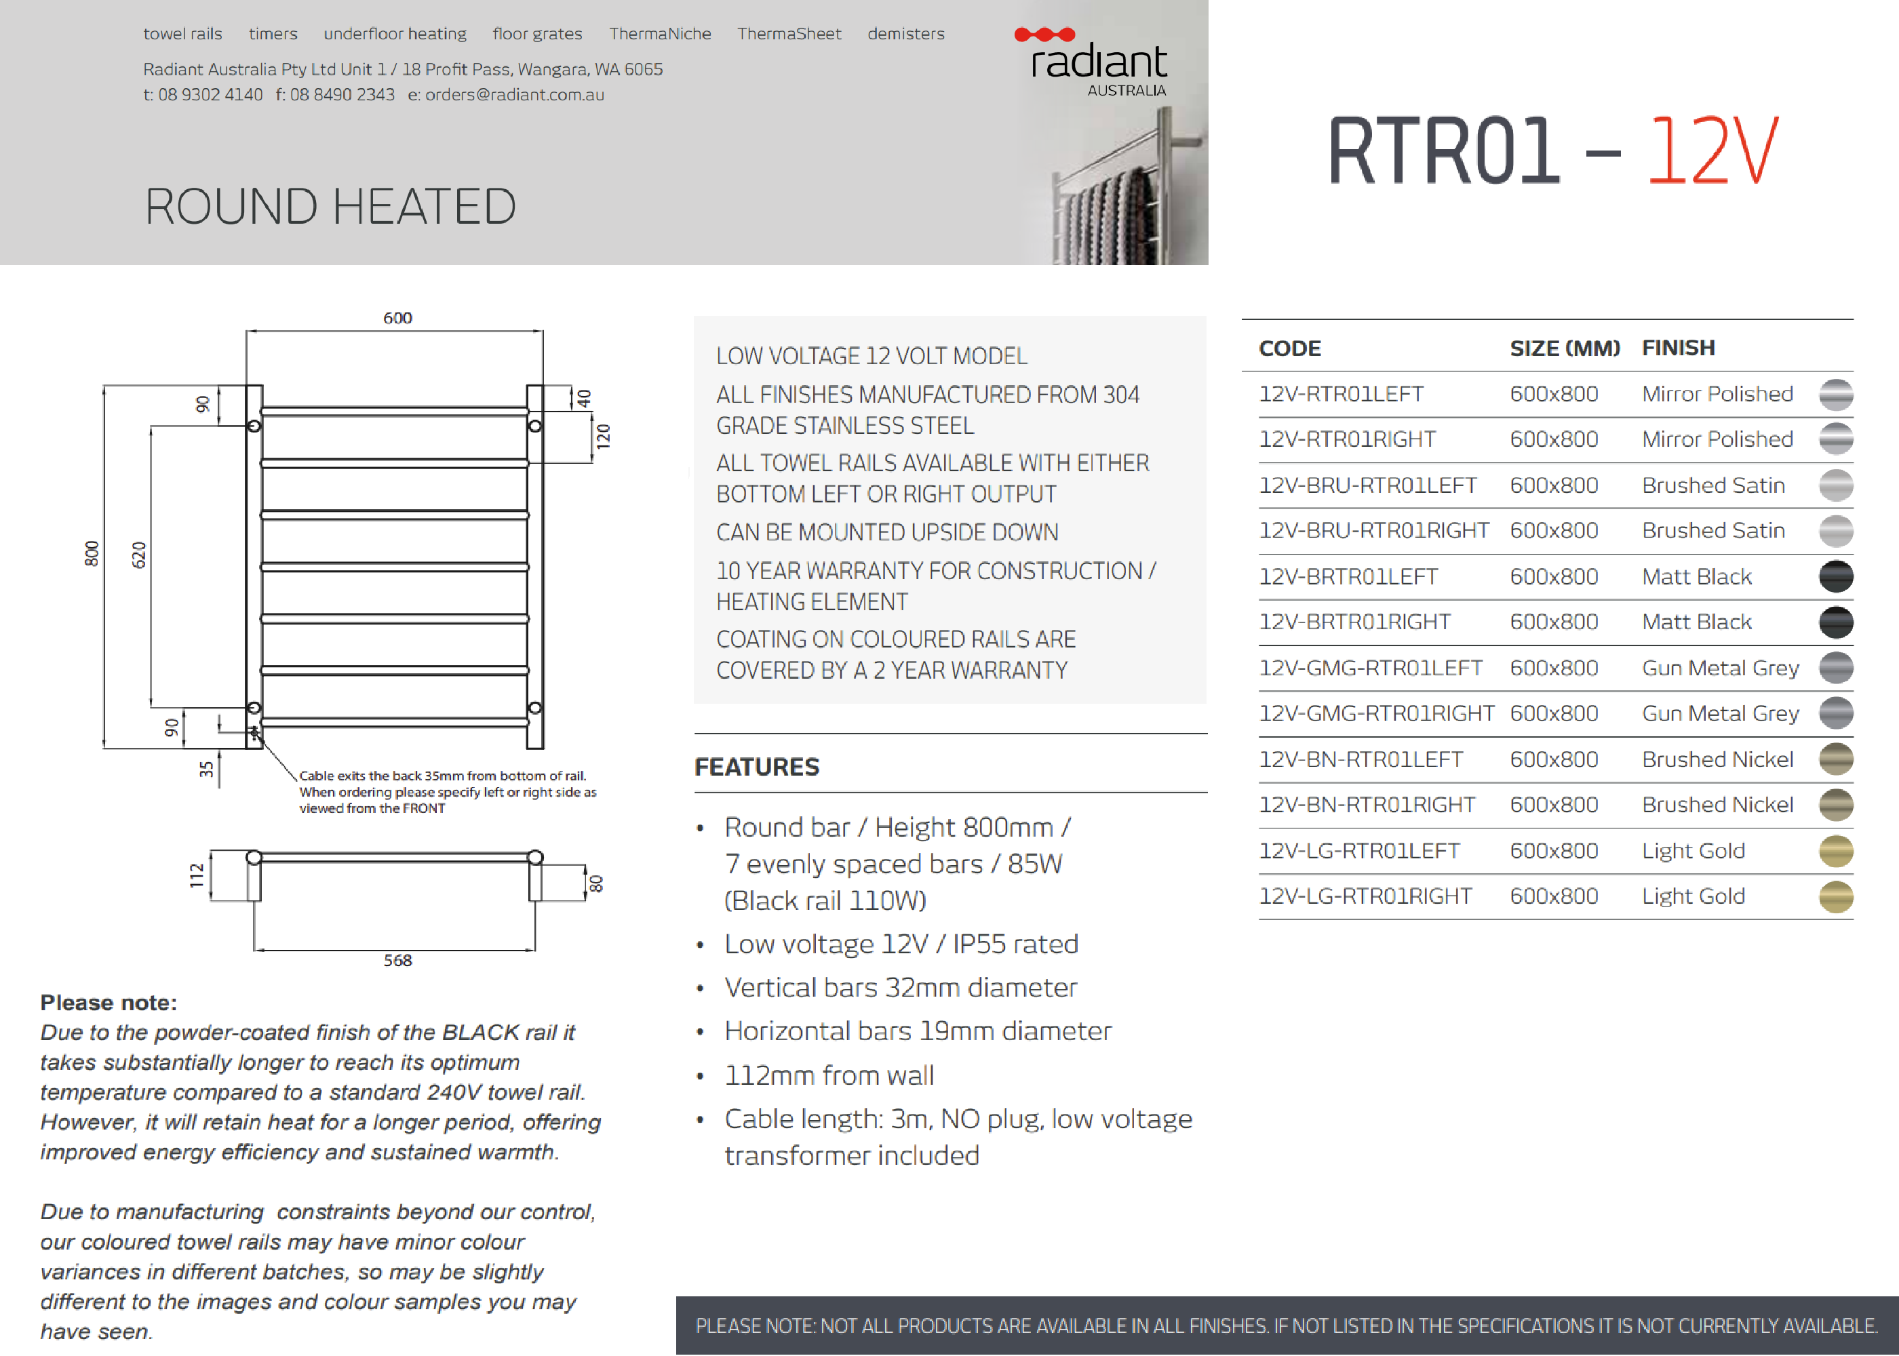Go to the ThermaNiche menu item
The image size is (1899, 1356).
[659, 34]
